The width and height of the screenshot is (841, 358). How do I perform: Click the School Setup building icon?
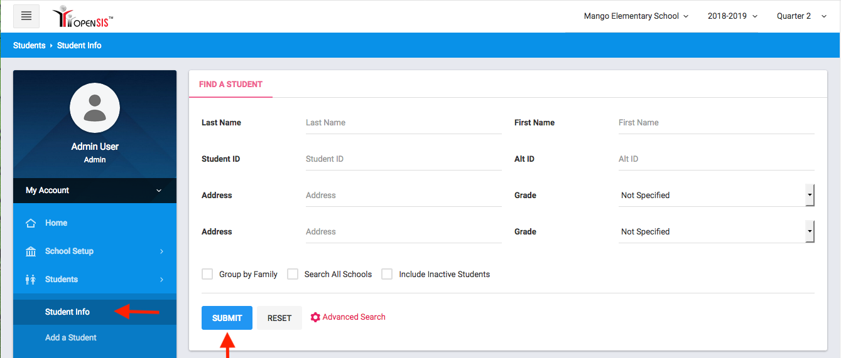point(31,251)
